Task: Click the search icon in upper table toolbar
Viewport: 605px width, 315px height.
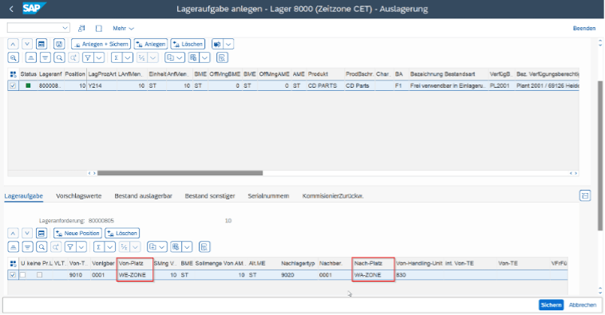Action: point(59,58)
